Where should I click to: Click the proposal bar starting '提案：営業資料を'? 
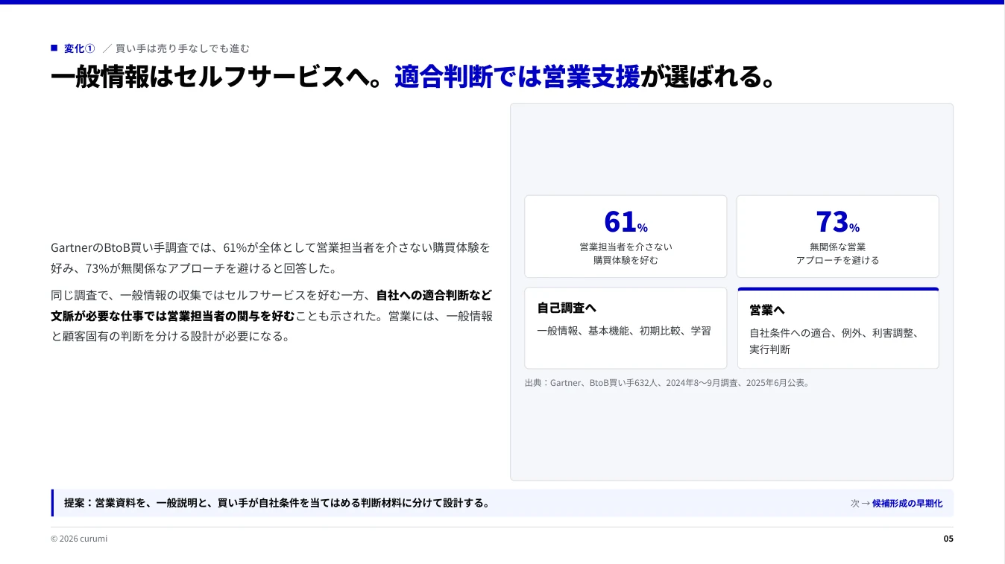click(x=502, y=503)
